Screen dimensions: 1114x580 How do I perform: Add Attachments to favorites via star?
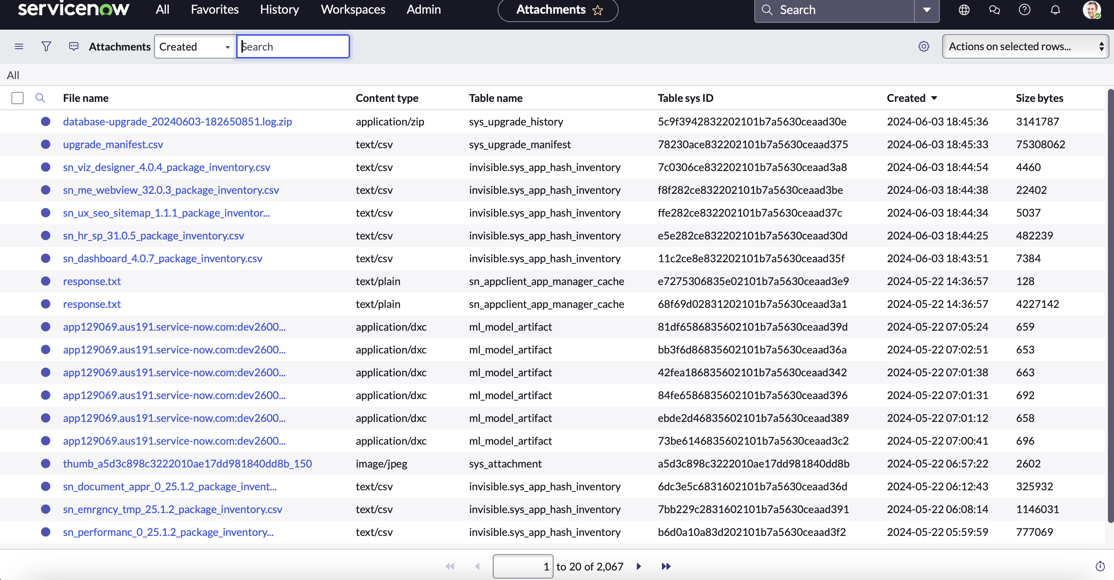(x=598, y=10)
